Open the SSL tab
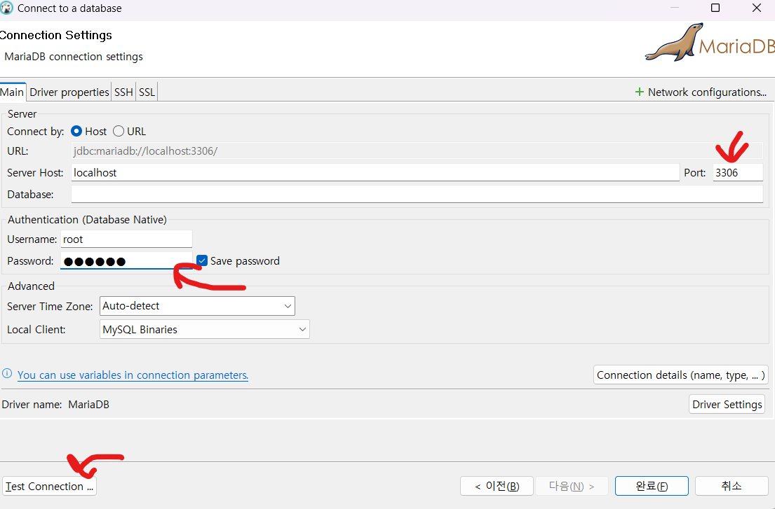775x509 pixels. [147, 92]
